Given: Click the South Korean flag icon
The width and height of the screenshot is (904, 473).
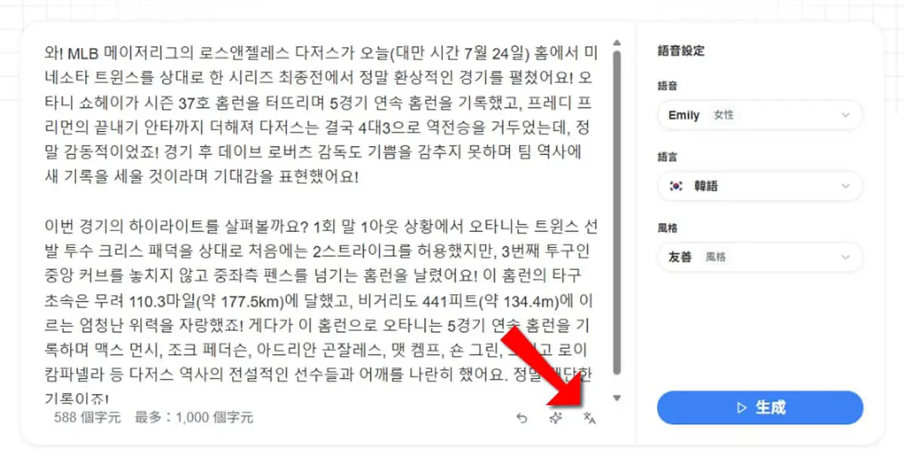Looking at the screenshot, I should click(x=676, y=186).
